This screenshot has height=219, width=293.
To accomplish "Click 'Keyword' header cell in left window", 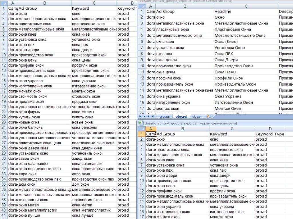I will pos(94,8).
